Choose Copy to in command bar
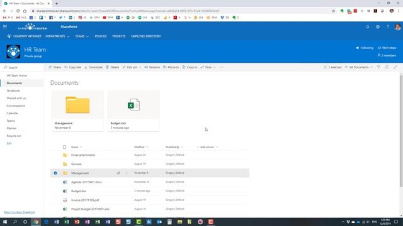The image size is (403, 226). click(x=190, y=67)
